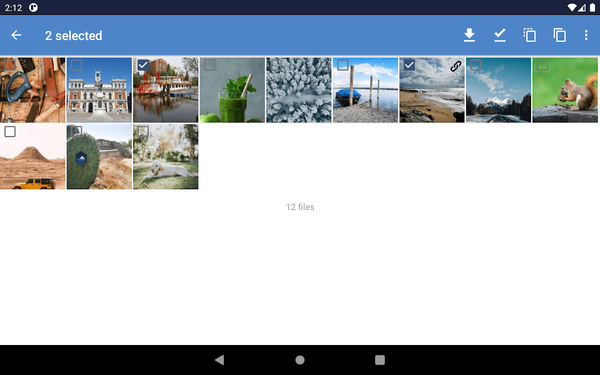This screenshot has height=375, width=600.
Task: Tap the select all checkmark icon
Action: [500, 35]
